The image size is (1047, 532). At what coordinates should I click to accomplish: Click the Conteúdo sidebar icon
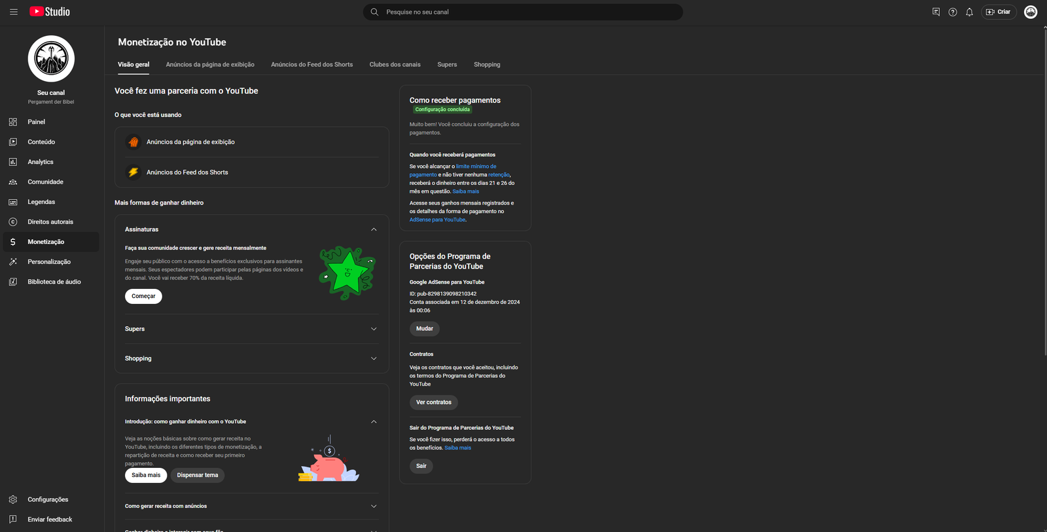click(13, 142)
